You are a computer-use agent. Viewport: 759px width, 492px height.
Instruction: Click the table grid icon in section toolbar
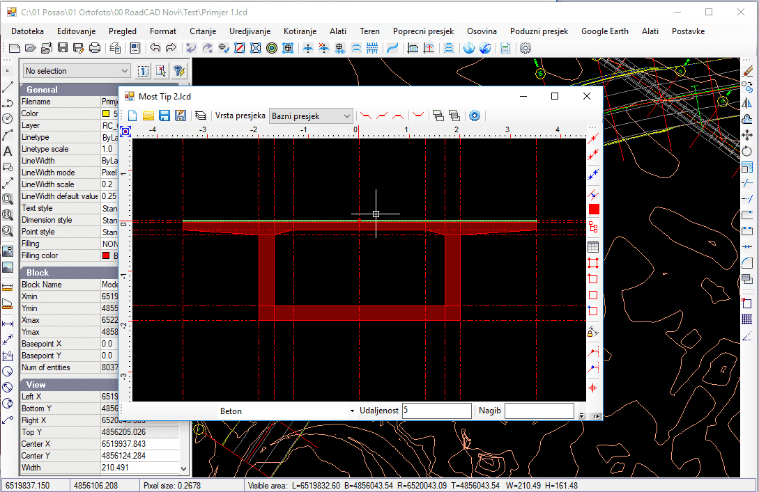[x=593, y=246]
